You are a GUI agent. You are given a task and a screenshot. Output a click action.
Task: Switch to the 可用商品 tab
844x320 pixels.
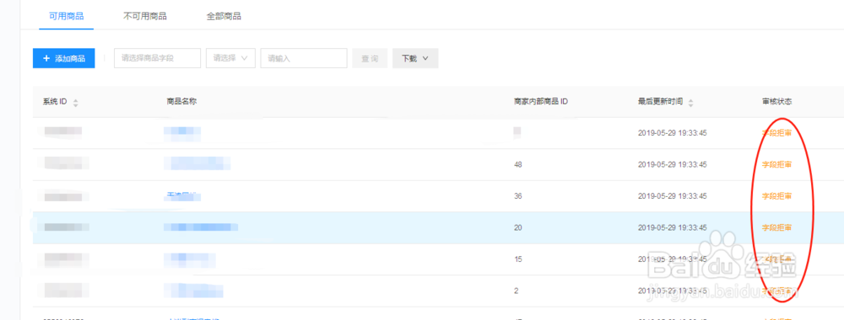[66, 16]
